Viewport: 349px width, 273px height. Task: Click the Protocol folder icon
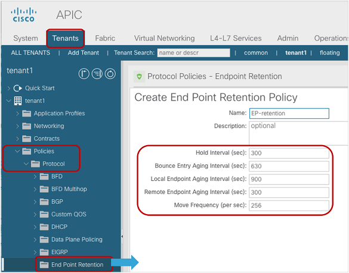pos(35,164)
